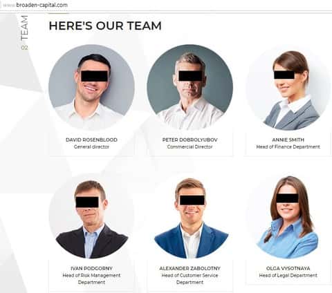Click the Head of Finance Department text
332x293 pixels.
(x=288, y=146)
